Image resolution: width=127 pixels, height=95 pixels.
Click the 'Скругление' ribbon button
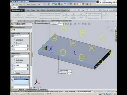[106, 14]
